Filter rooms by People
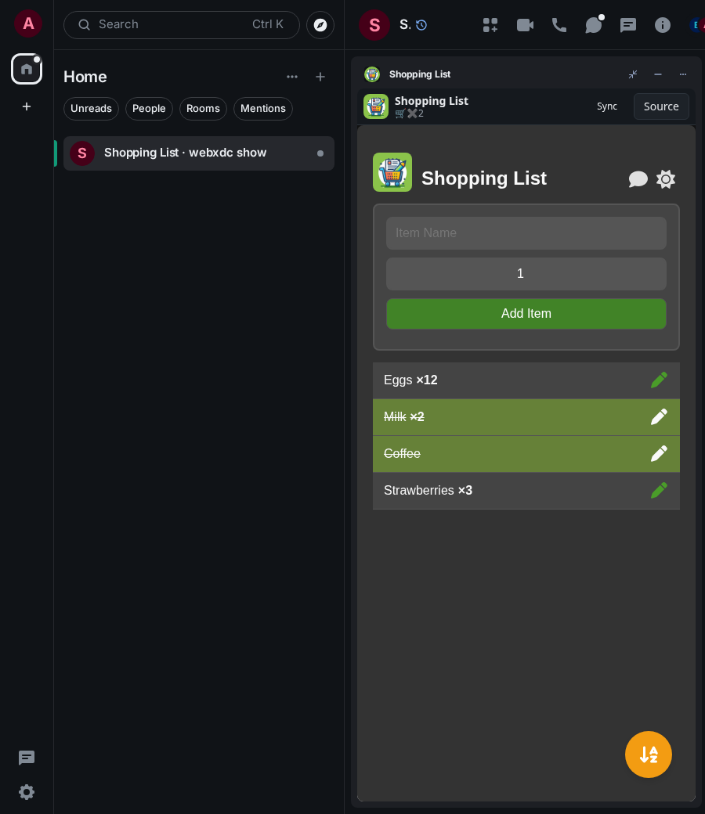The height and width of the screenshot is (814, 705). pos(149,109)
